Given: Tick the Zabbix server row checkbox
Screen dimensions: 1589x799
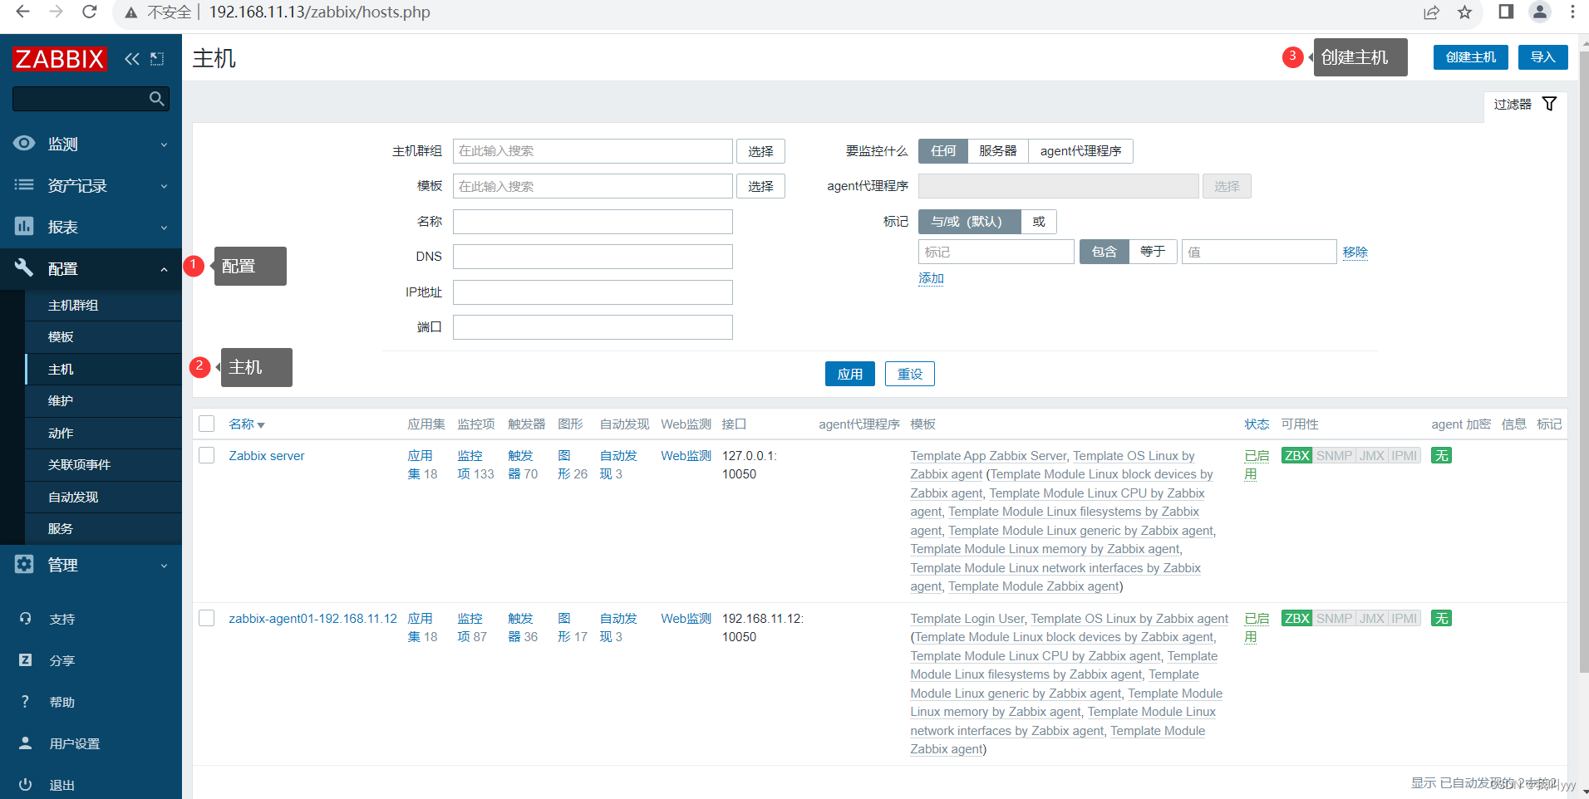Looking at the screenshot, I should (207, 455).
